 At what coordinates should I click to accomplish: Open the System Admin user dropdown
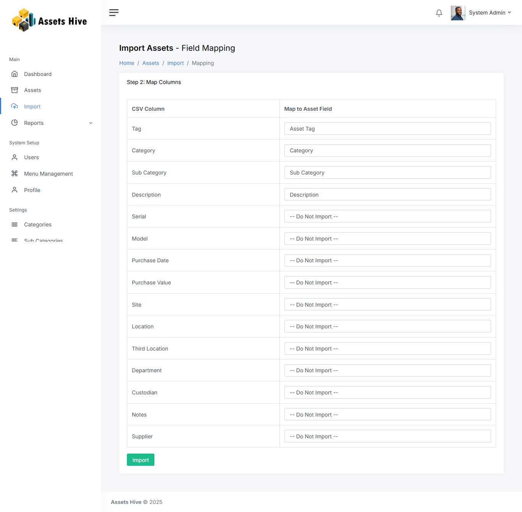click(x=490, y=13)
